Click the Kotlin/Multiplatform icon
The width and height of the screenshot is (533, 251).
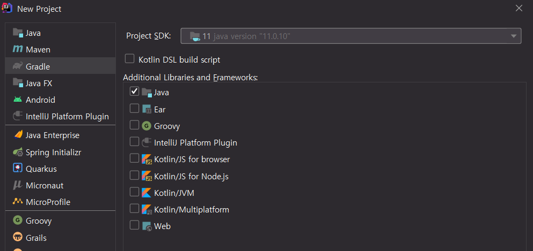pos(147,209)
